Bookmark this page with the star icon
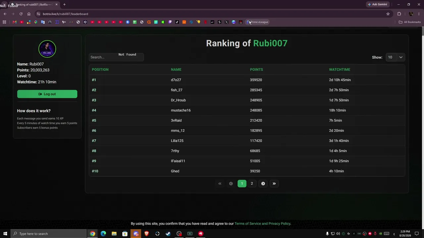 pyautogui.click(x=388, y=14)
